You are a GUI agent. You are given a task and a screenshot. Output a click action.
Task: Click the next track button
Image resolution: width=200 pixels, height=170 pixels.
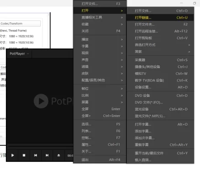point(47,155)
